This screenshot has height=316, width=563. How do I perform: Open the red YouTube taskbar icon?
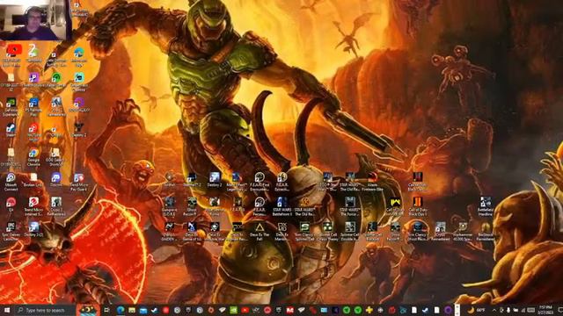coord(245,310)
